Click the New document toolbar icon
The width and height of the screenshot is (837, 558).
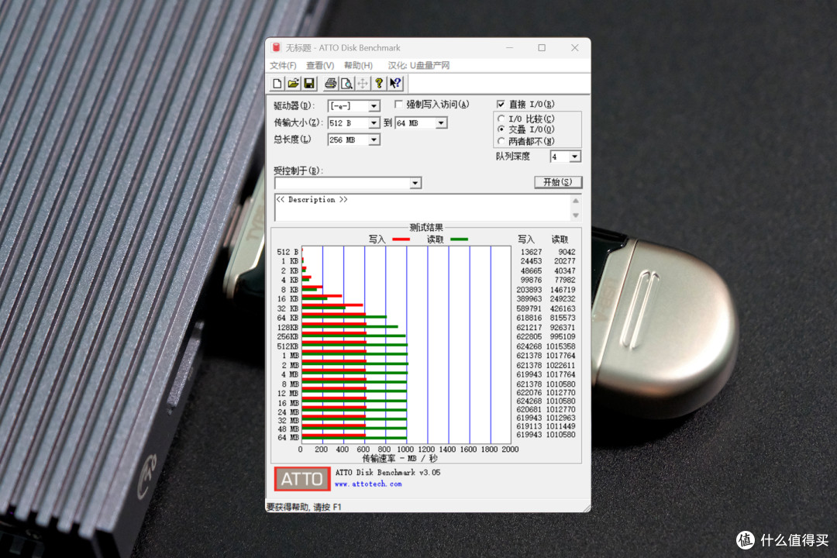[x=277, y=83]
